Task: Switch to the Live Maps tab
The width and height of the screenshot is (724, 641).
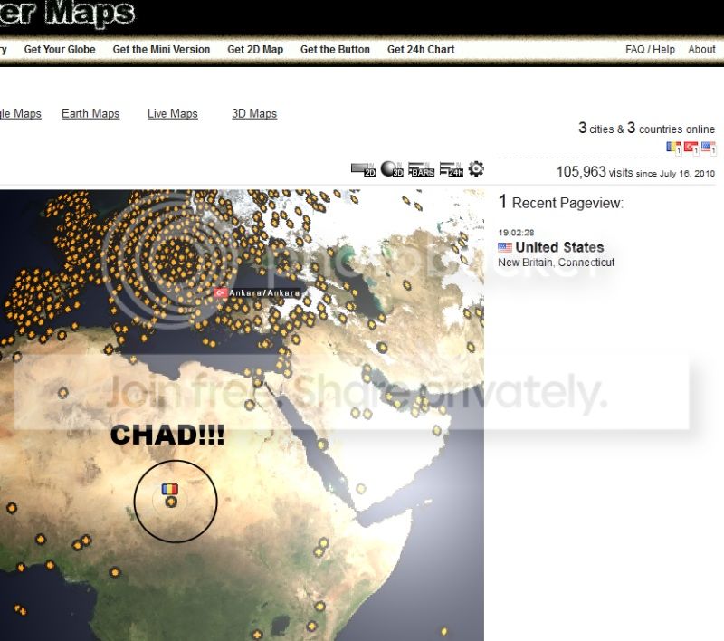Action: (173, 113)
